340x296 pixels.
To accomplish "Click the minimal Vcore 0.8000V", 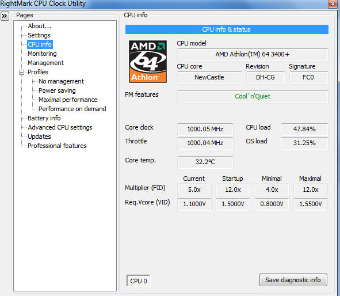I will pyautogui.click(x=272, y=204).
